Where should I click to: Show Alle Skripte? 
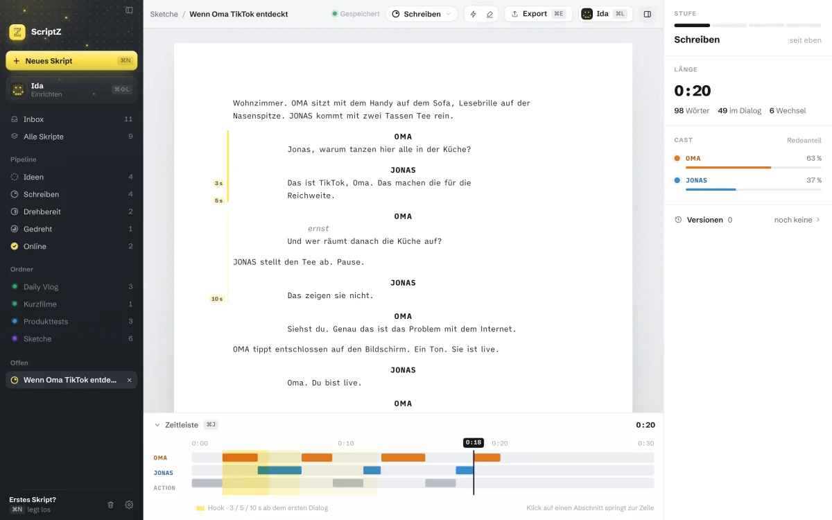coord(71,137)
